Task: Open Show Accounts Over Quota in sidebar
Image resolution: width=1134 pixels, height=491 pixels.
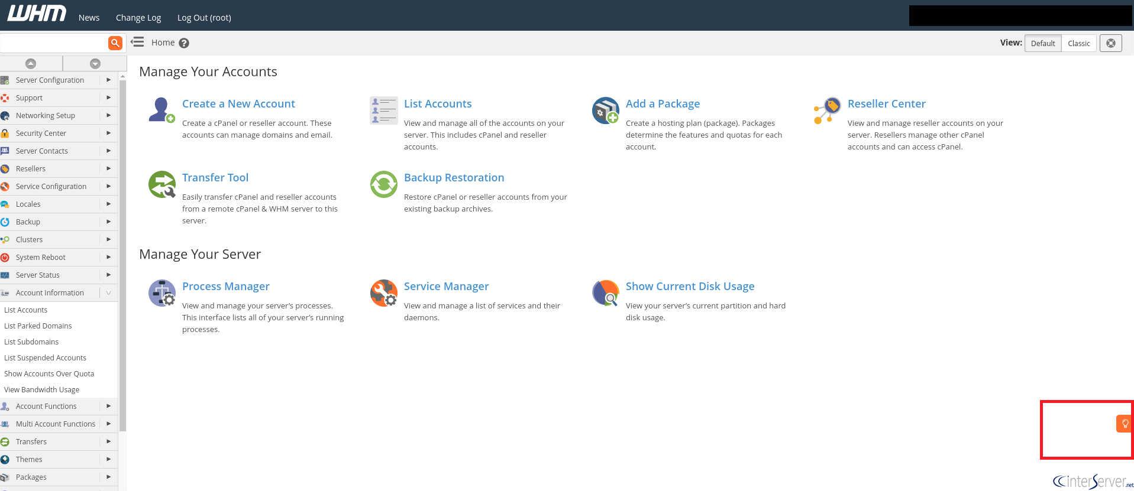Action: tap(49, 373)
